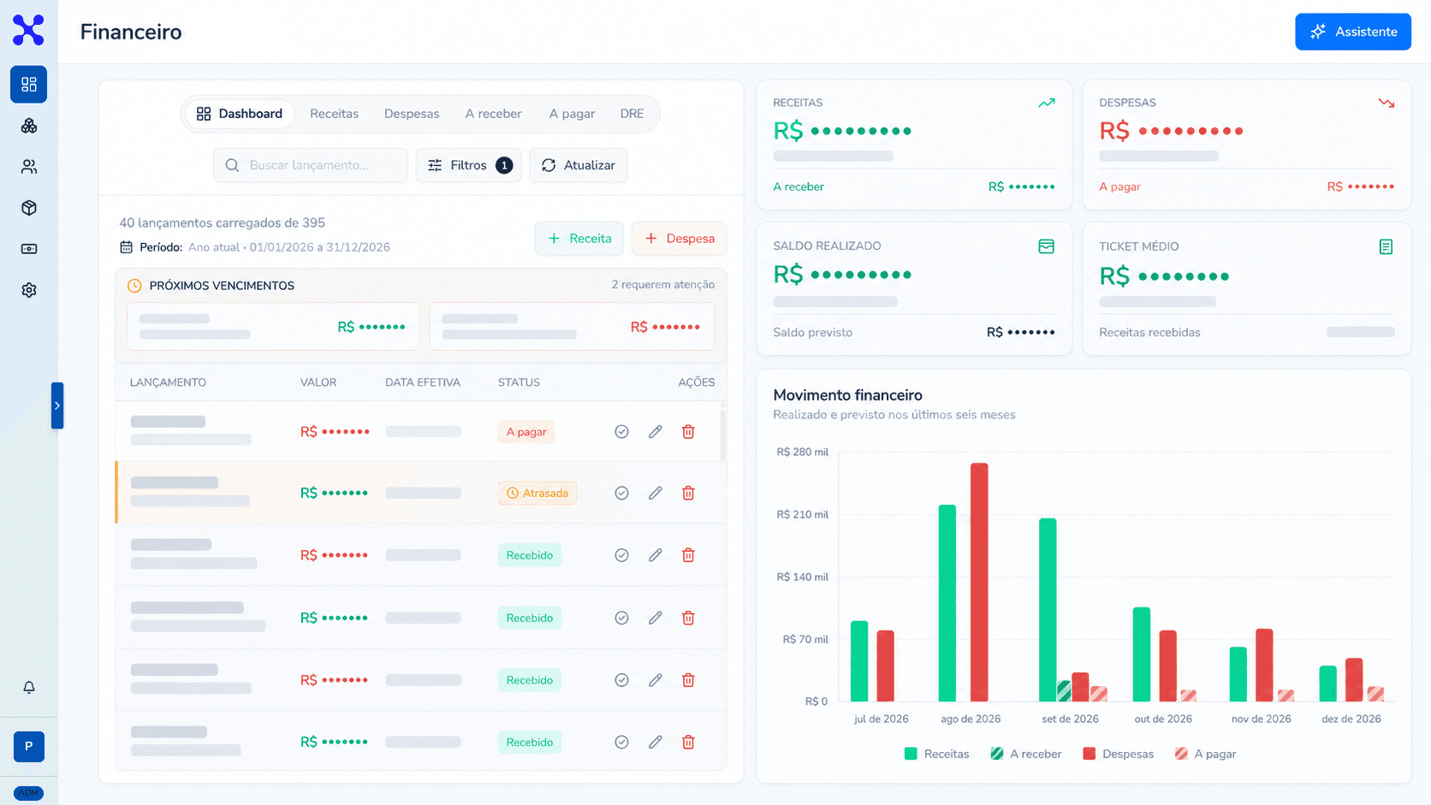Click the red ago de 2026 expenses bar

979,582
